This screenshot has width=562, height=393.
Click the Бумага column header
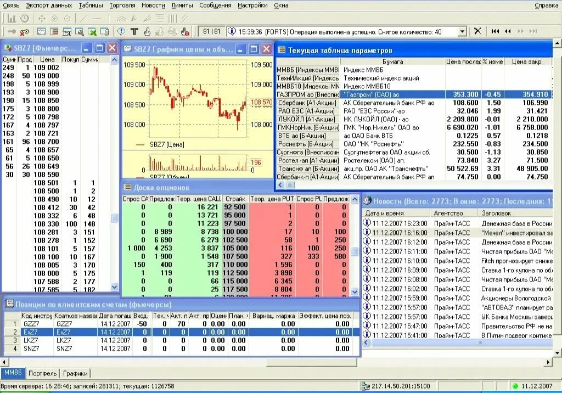pyautogui.click(x=392, y=61)
